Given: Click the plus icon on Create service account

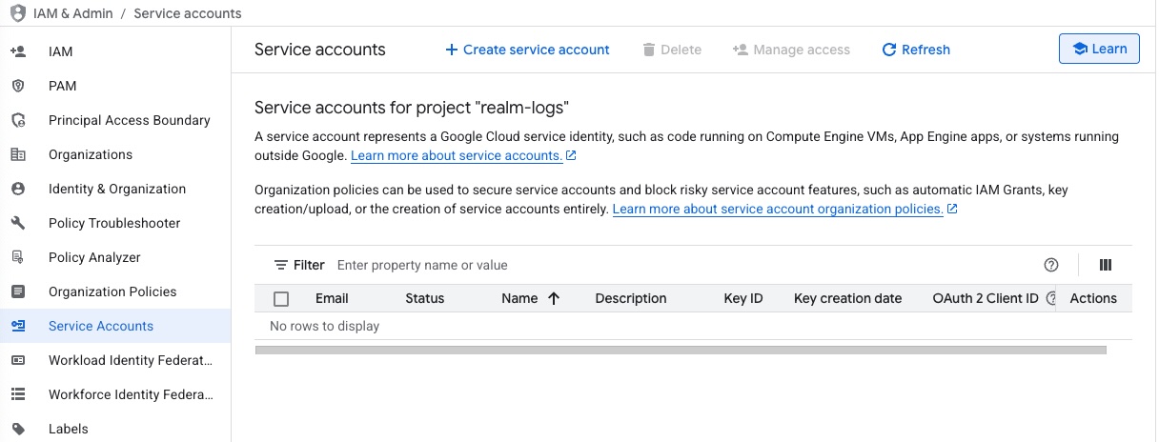Looking at the screenshot, I should coord(452,50).
